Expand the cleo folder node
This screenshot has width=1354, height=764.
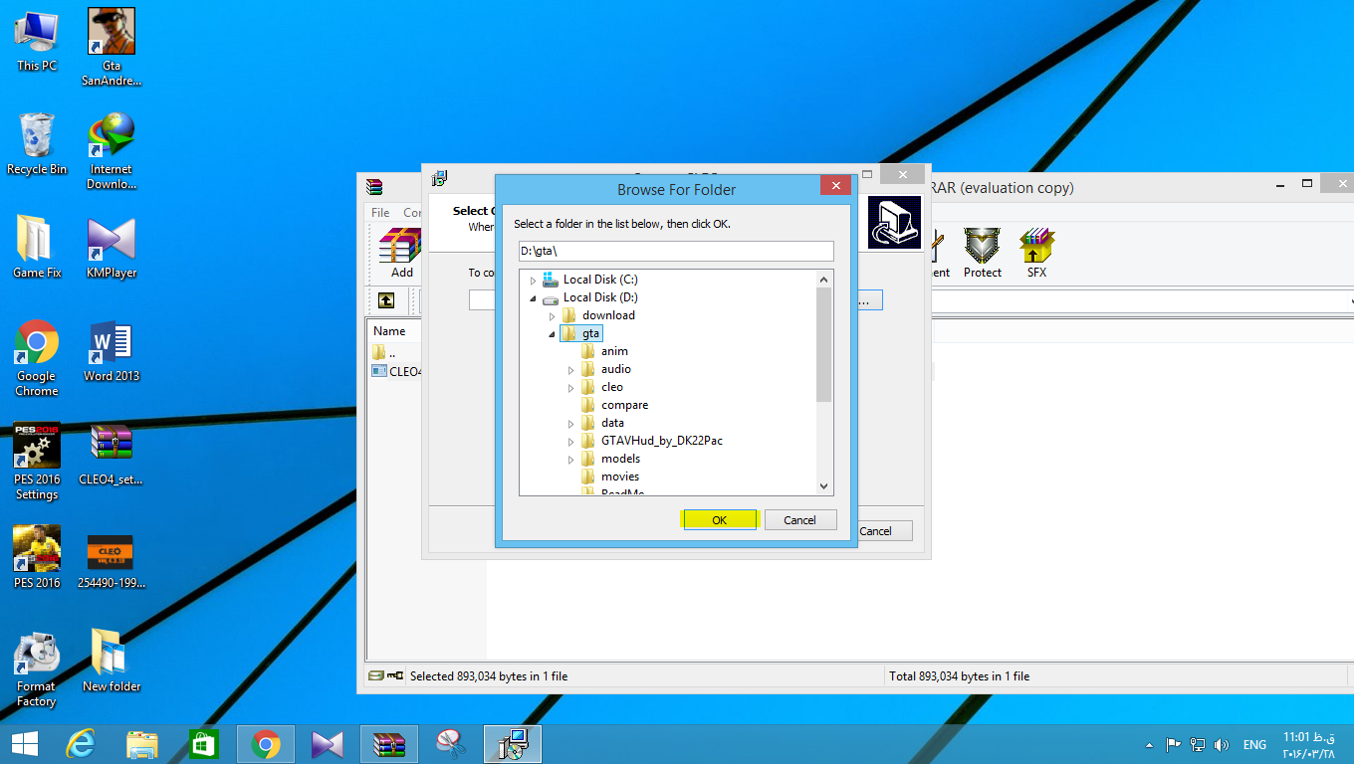pyautogui.click(x=570, y=388)
